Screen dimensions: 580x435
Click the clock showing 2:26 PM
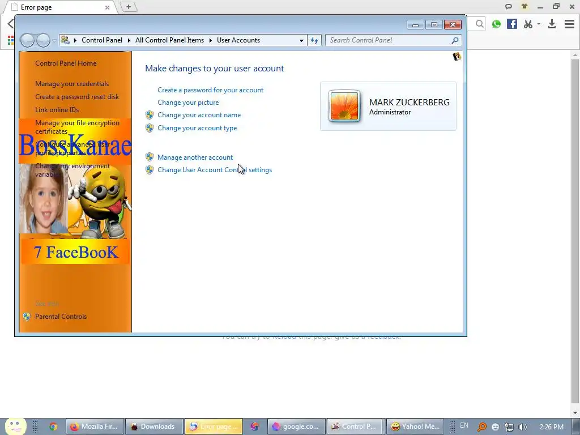(552, 427)
